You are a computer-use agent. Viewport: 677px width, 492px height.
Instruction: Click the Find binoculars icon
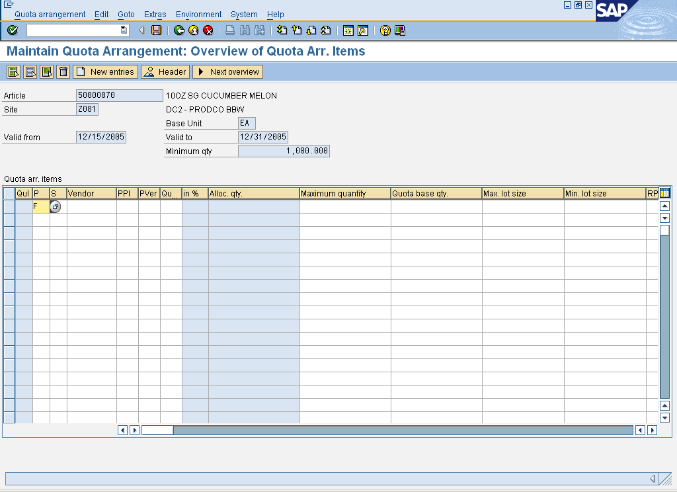pos(245,30)
